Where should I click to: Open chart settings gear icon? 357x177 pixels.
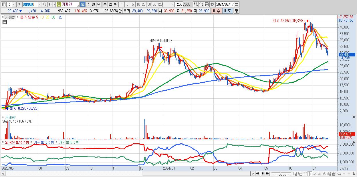click(x=212, y=4)
